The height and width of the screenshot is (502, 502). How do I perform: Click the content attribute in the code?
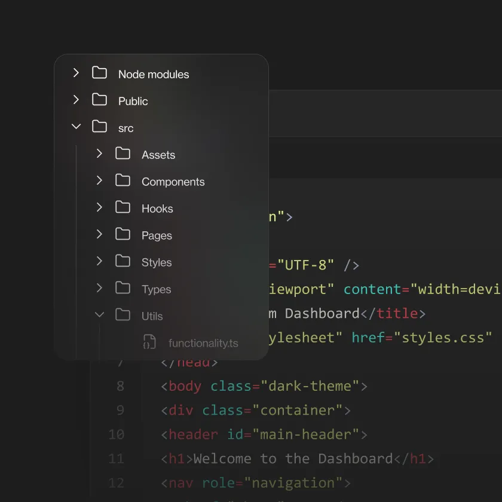(372, 289)
